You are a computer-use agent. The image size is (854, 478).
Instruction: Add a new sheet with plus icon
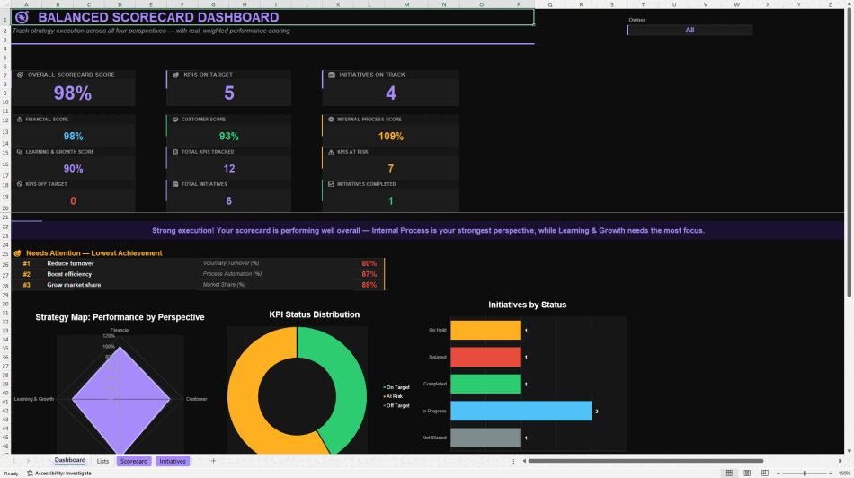point(213,461)
